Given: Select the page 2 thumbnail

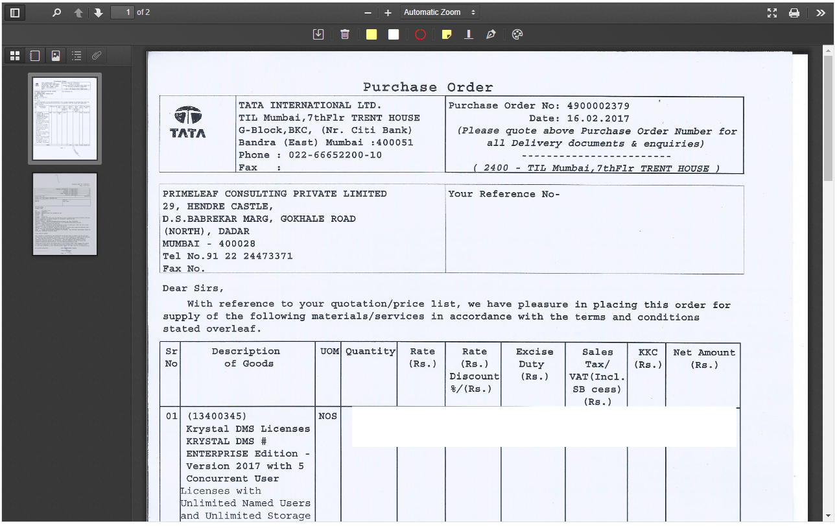Looking at the screenshot, I should pyautogui.click(x=65, y=213).
